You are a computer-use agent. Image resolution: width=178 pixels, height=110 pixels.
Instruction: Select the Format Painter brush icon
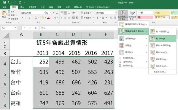pyautogui.click(x=9, y=19)
